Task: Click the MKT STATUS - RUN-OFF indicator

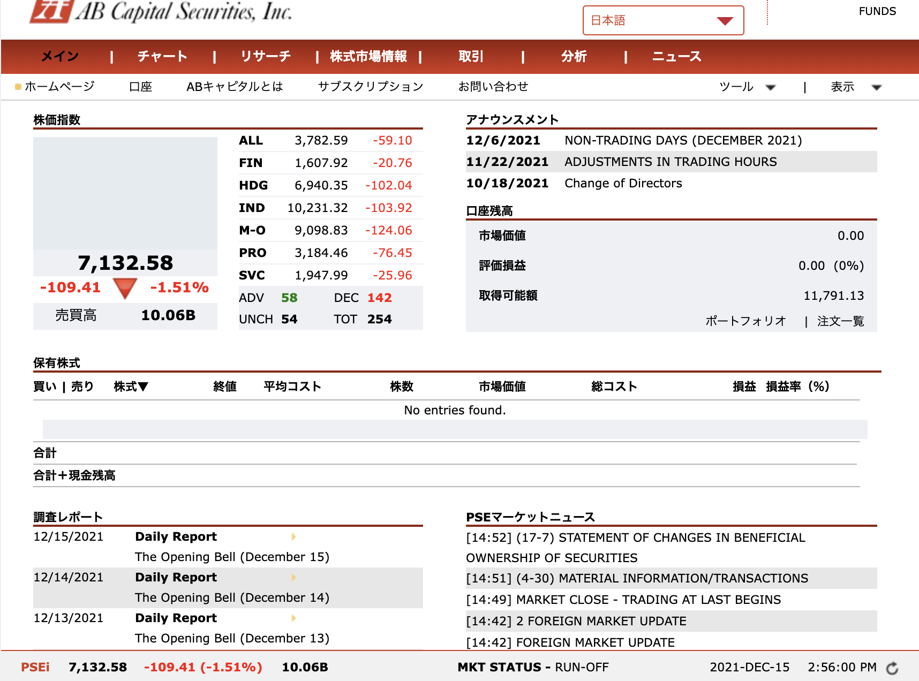Action: pos(533,667)
